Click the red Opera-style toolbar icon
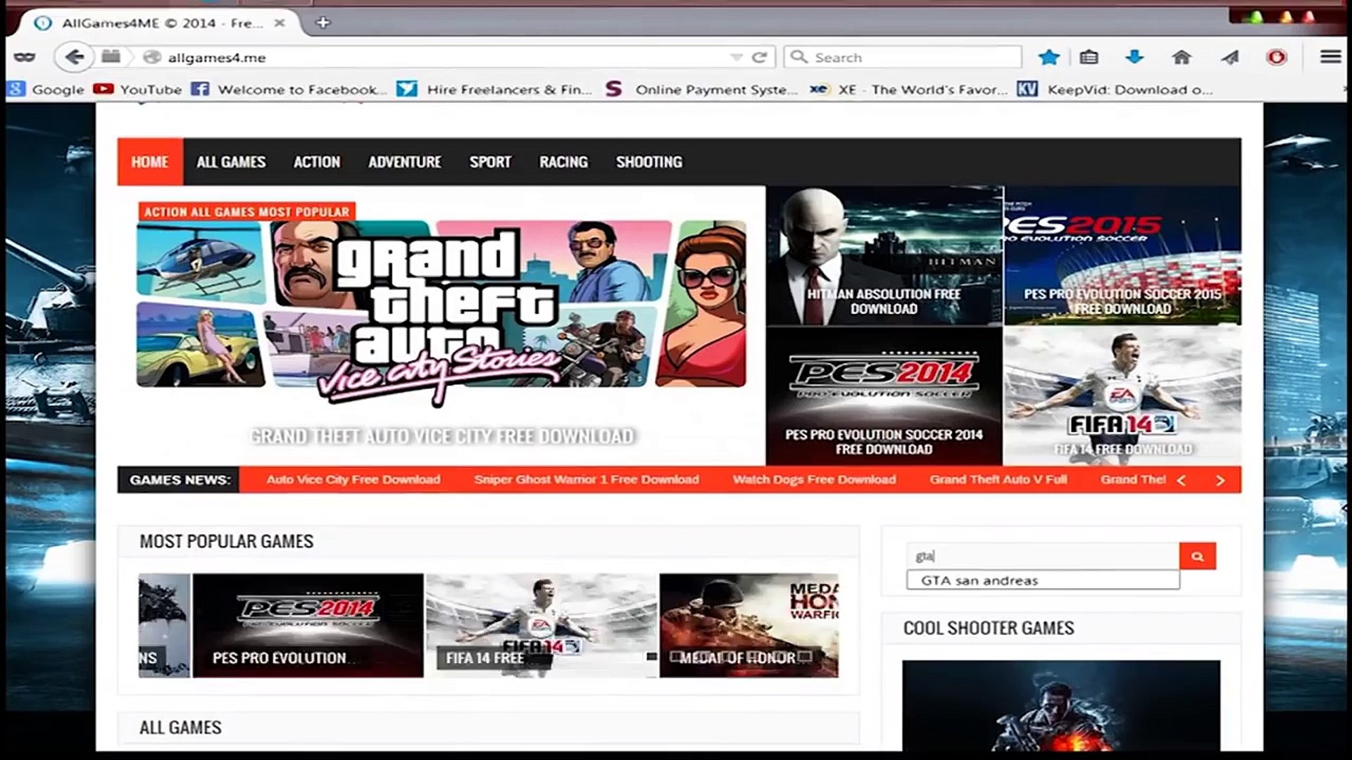Image resolution: width=1352 pixels, height=760 pixels. (x=1276, y=57)
